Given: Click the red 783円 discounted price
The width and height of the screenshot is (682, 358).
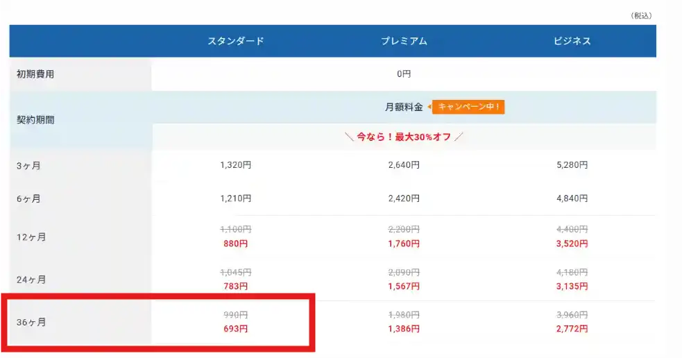Looking at the screenshot, I should (x=236, y=287).
